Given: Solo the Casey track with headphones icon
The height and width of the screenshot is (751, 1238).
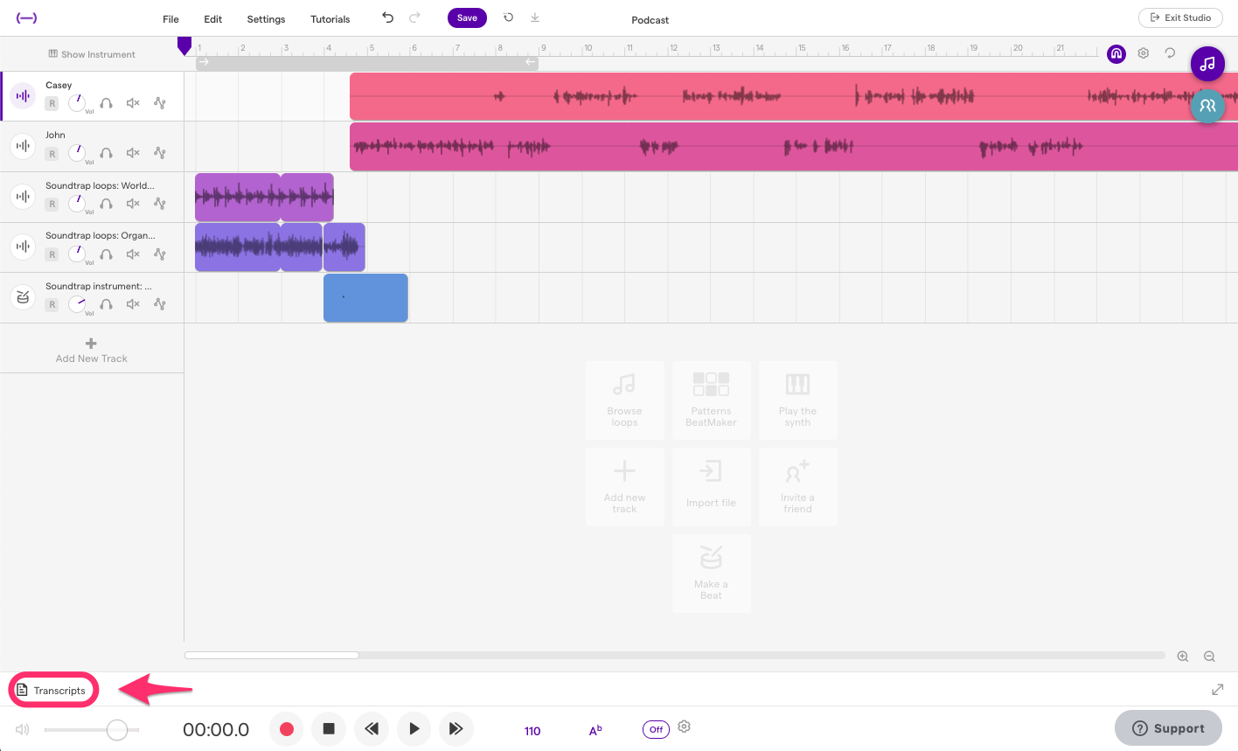Looking at the screenshot, I should 106,103.
